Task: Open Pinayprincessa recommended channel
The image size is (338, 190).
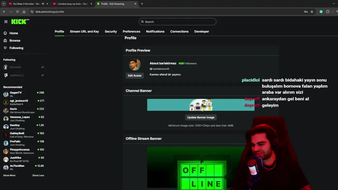Action: coord(24,151)
